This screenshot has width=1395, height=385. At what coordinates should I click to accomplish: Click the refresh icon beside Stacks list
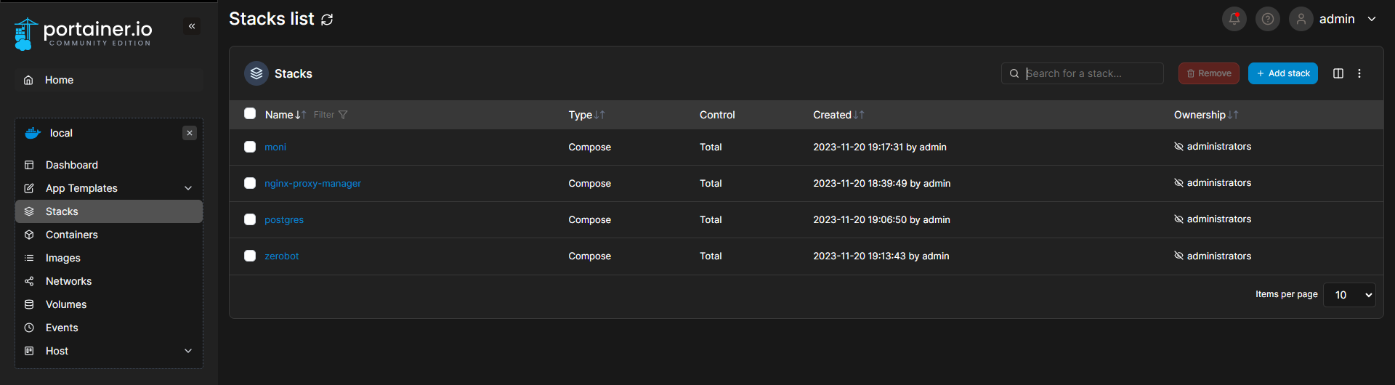tap(327, 20)
